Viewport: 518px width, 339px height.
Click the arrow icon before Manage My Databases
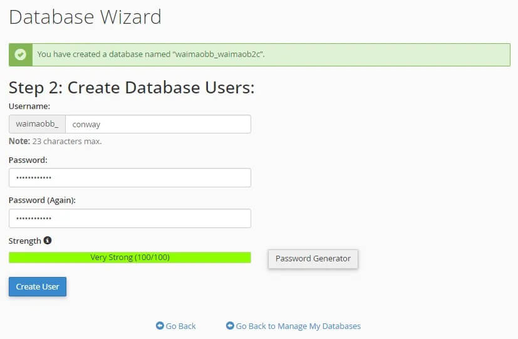[x=230, y=326]
